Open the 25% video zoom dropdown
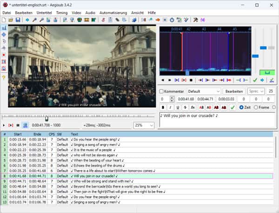279x213 pixels. 144,125
